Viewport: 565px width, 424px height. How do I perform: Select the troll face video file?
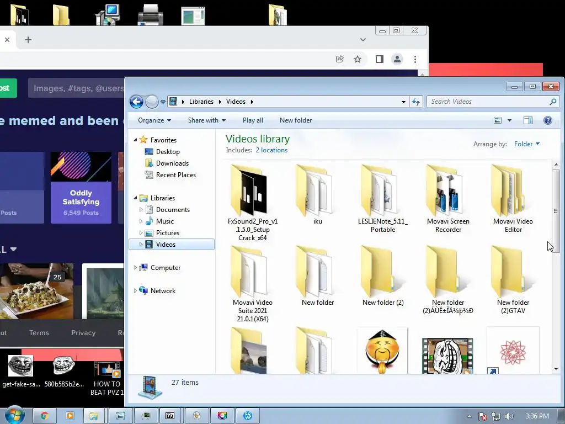[447, 355]
